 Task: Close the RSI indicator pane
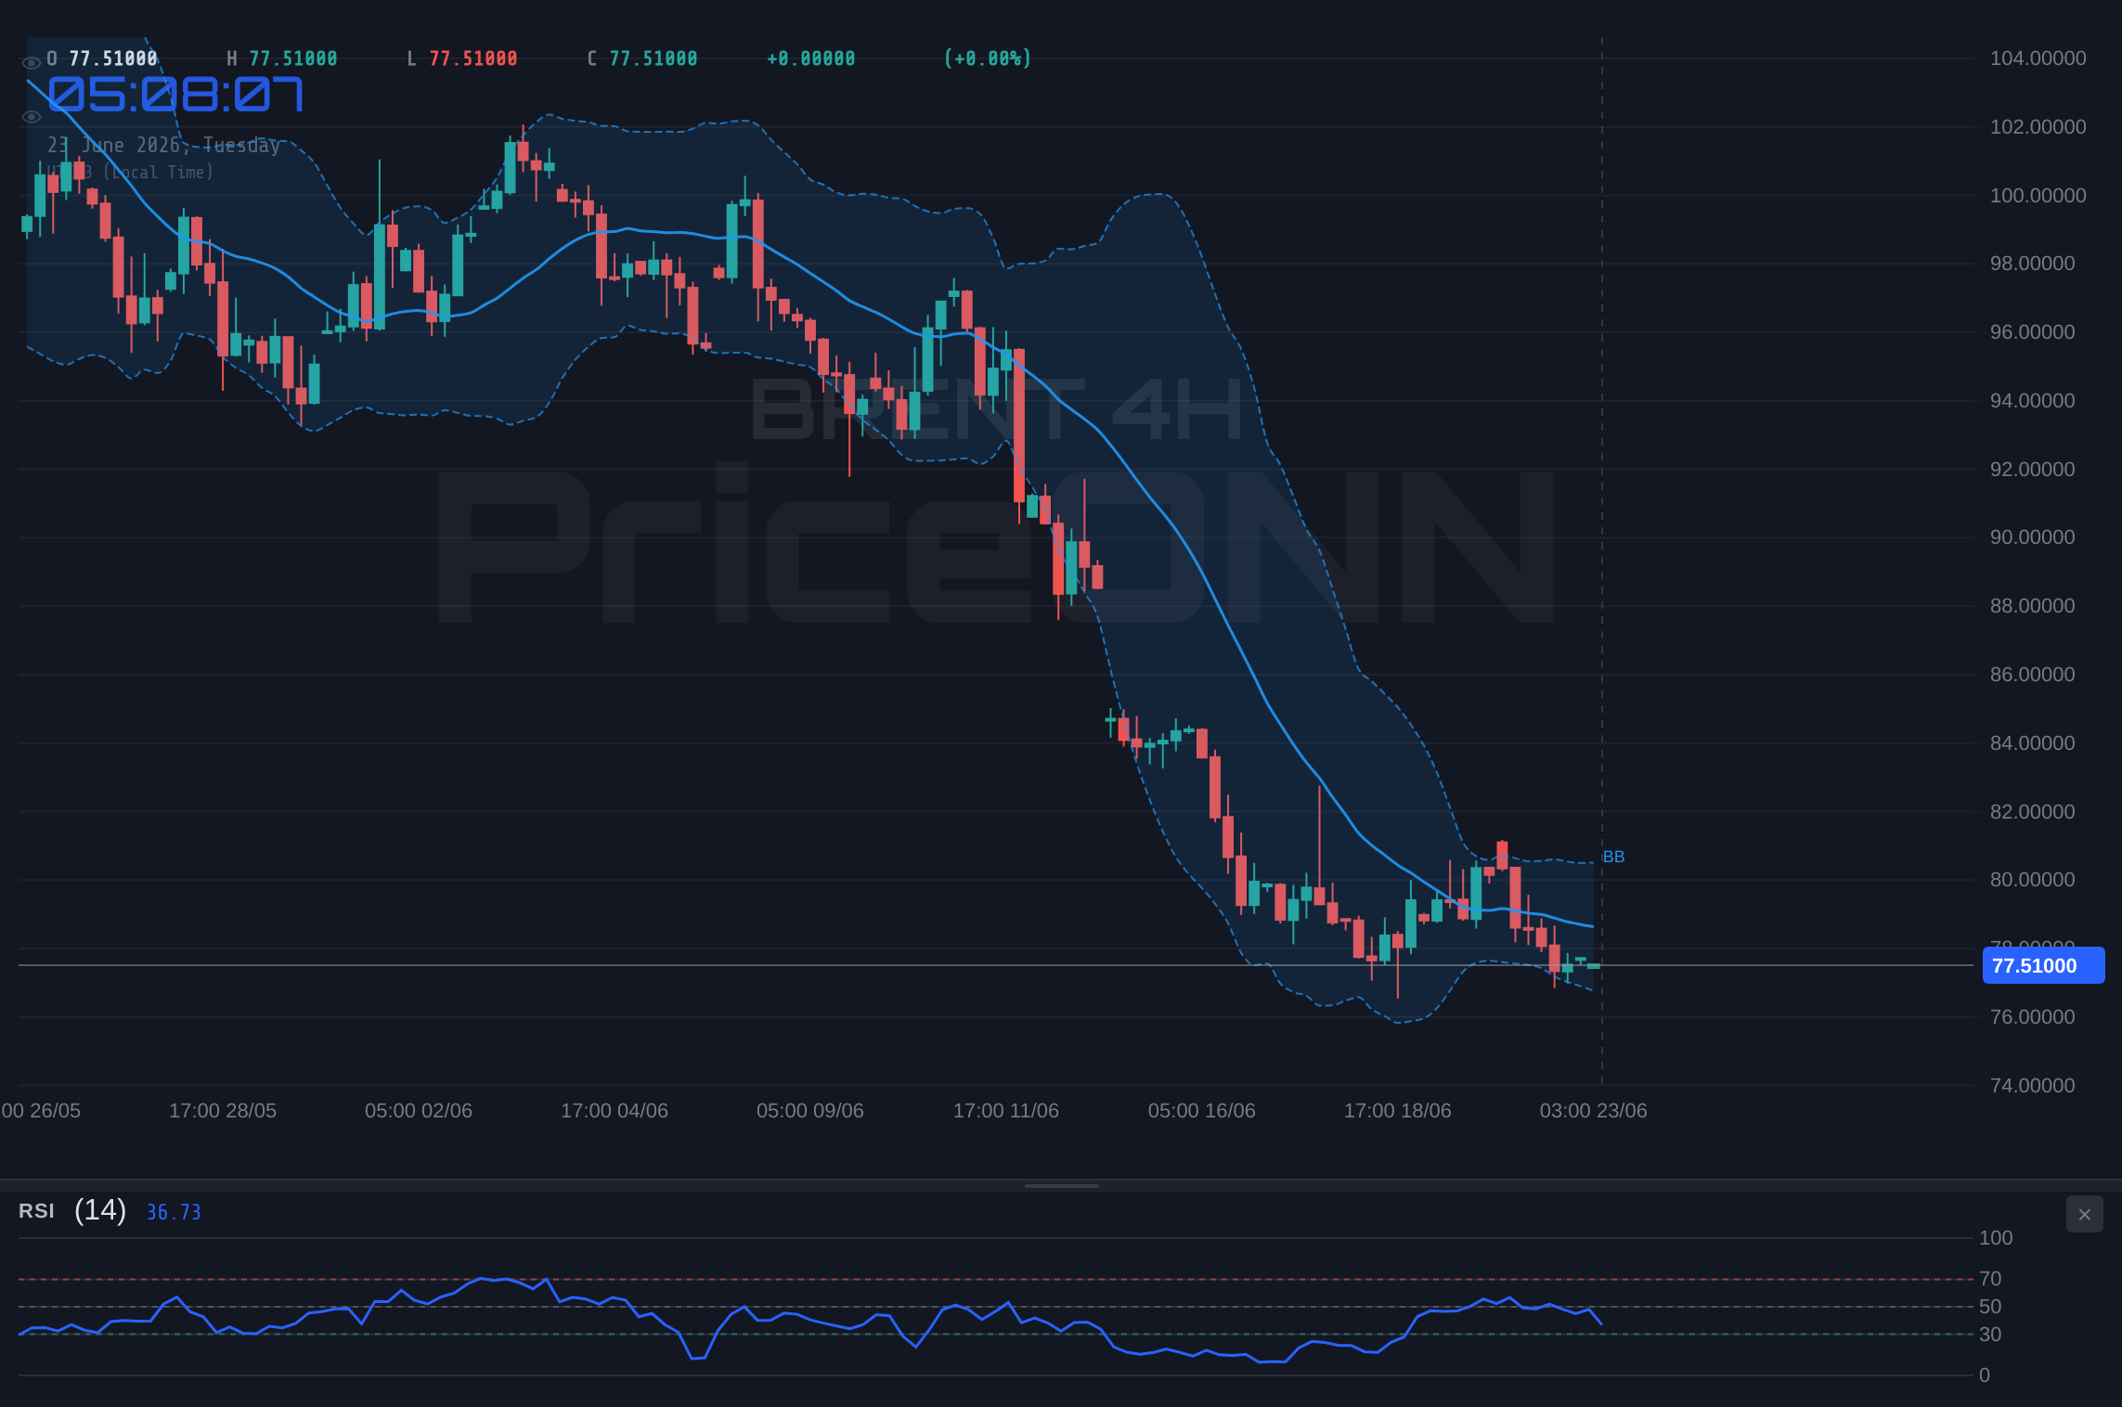point(2084,1214)
